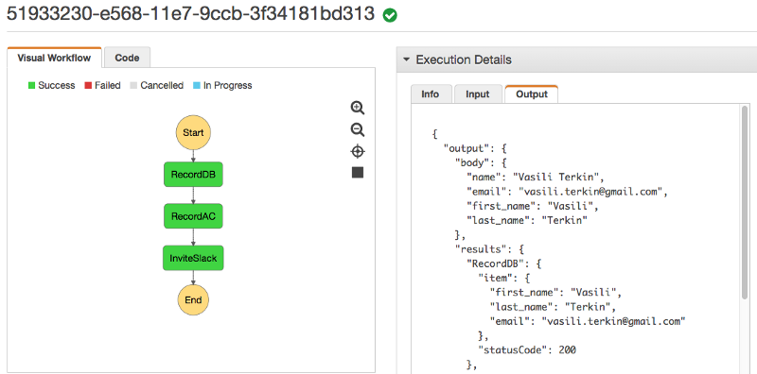Click the green success checkmark icon

390,15
